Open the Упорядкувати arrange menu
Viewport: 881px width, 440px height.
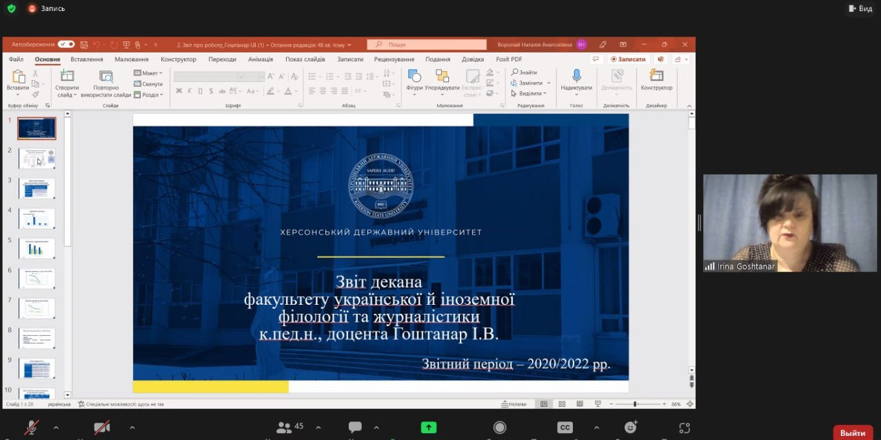(442, 81)
